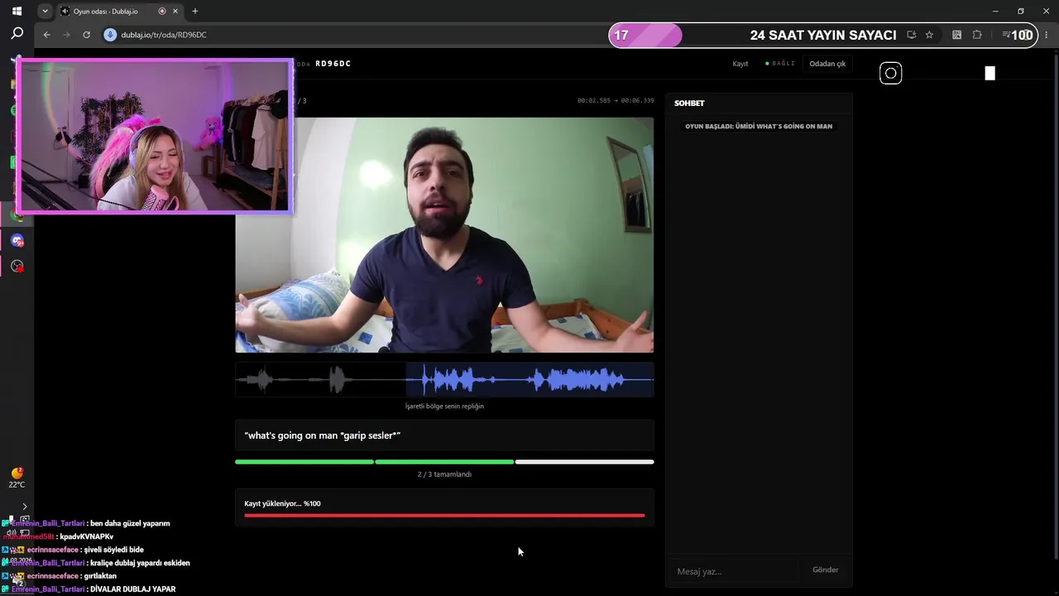Click the grey waveform section
This screenshot has height=596, width=1059.
(321, 380)
